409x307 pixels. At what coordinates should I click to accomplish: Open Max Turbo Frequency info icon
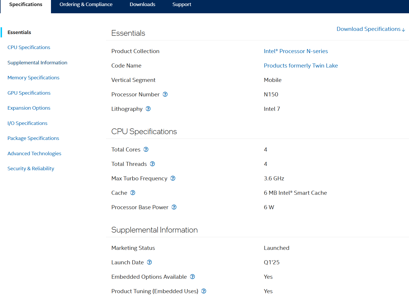[173, 178]
